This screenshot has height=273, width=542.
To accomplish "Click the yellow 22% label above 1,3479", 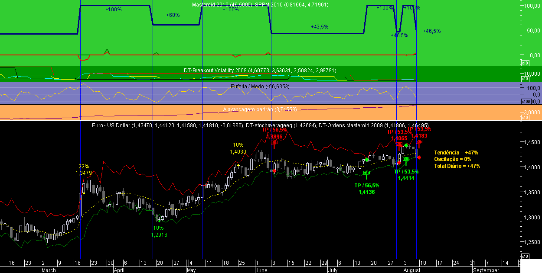I will click(x=84, y=167).
